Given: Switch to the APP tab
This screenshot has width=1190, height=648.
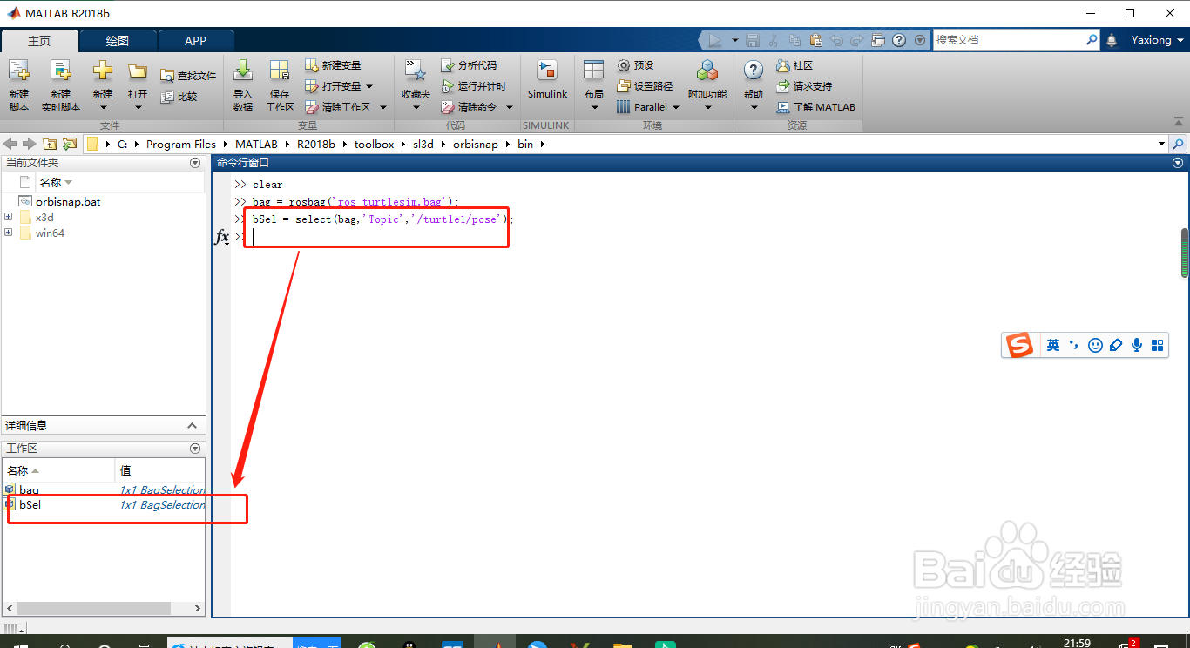Looking at the screenshot, I should 196,41.
